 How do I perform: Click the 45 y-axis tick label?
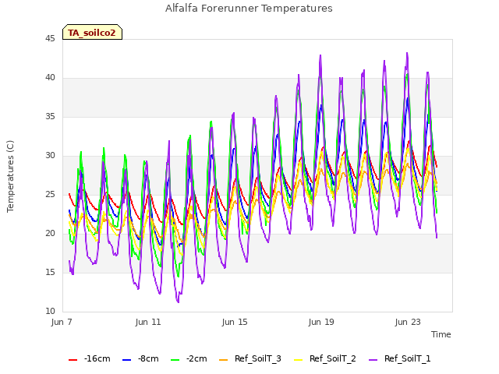50,39
